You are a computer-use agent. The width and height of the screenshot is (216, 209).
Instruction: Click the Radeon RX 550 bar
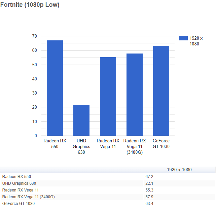[55, 88]
